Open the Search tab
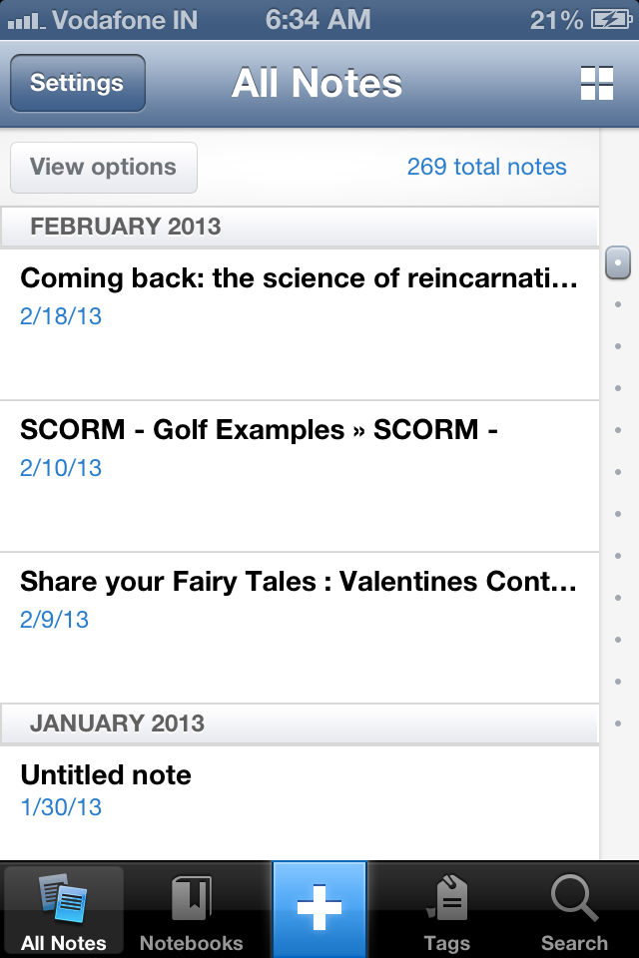639x958 pixels. pos(574,911)
